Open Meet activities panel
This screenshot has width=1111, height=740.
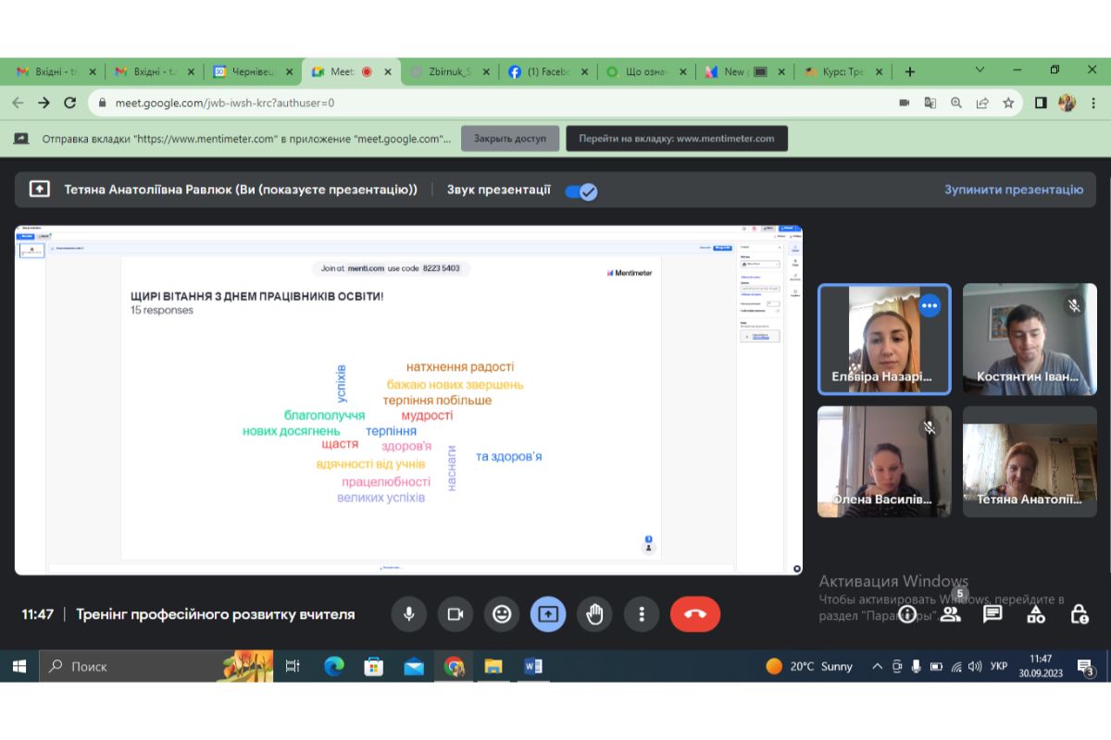pyautogui.click(x=1036, y=614)
